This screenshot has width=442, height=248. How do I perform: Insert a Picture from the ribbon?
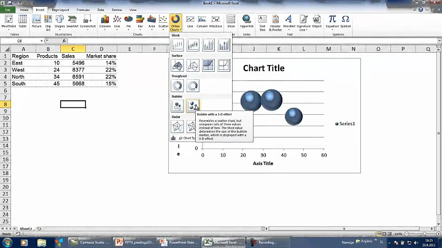click(x=36, y=22)
